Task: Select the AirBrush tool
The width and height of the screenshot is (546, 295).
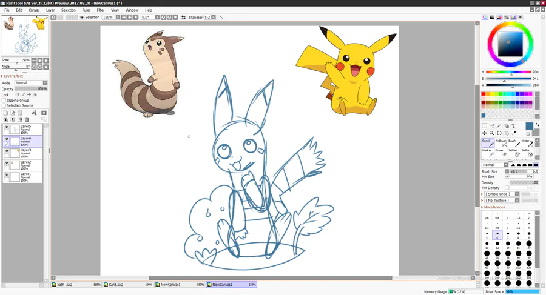Action: click(x=500, y=143)
